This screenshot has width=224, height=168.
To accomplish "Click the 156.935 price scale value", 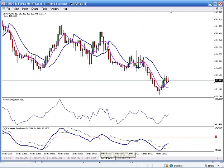I will (219, 54).
